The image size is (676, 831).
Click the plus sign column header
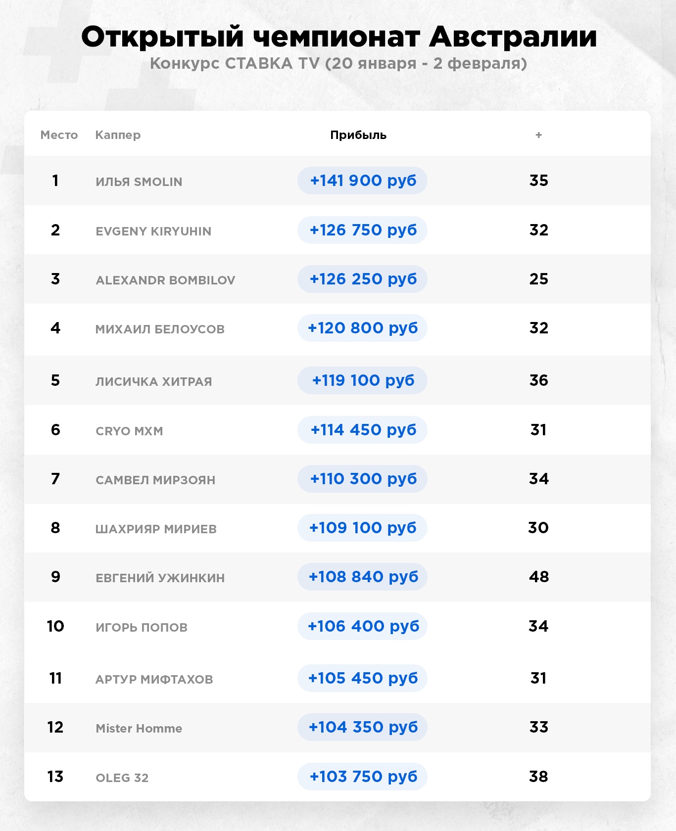click(538, 135)
